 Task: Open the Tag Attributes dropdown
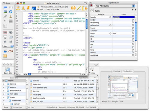pos(115,6)
